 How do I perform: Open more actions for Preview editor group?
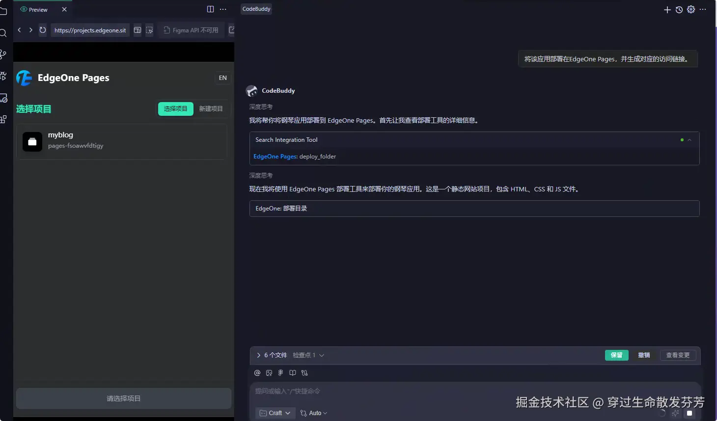pos(223,9)
